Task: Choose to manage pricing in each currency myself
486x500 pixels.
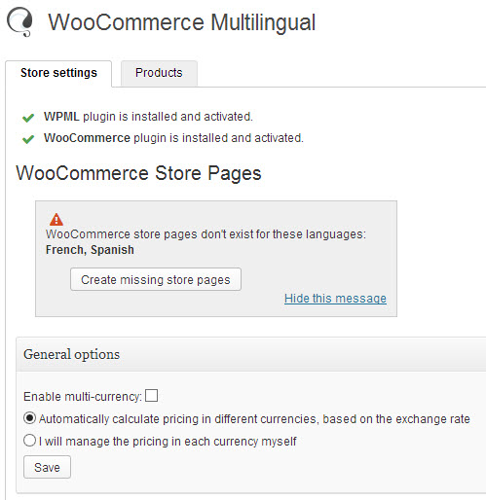Action: tap(29, 441)
